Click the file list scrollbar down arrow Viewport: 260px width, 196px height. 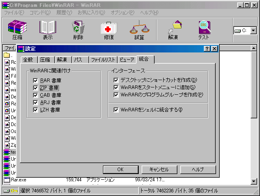[254, 181]
